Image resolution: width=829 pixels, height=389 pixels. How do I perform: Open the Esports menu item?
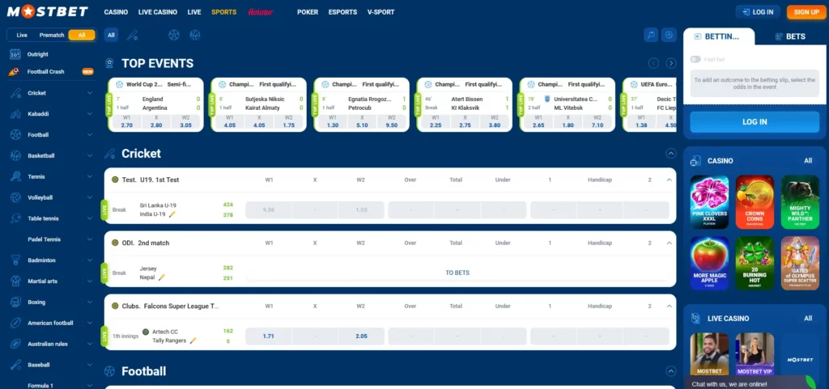click(342, 12)
